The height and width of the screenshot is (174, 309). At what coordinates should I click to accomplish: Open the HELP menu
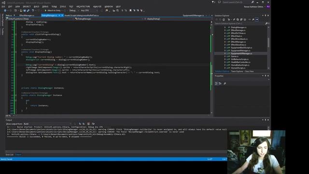pos(118,6)
